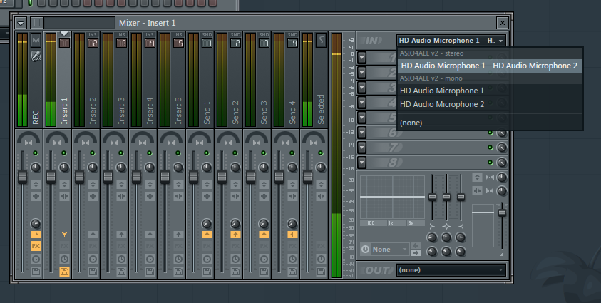Image resolution: width=601 pixels, height=303 pixels.
Task: Select (none) in the input dropdown list
Action: [411, 123]
